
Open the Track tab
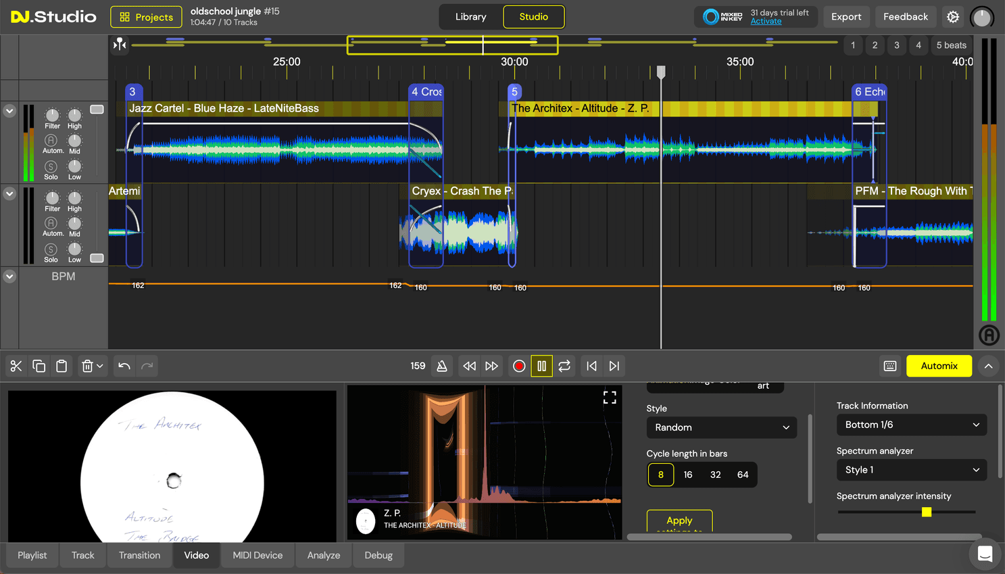(83, 555)
